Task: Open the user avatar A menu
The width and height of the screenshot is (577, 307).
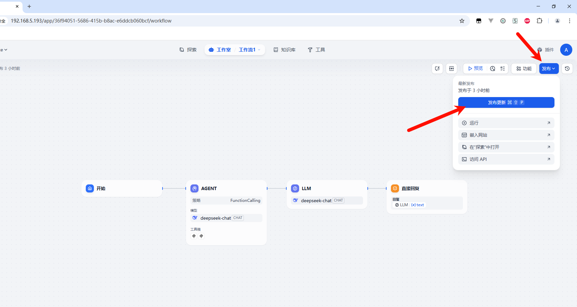Action: [x=566, y=50]
